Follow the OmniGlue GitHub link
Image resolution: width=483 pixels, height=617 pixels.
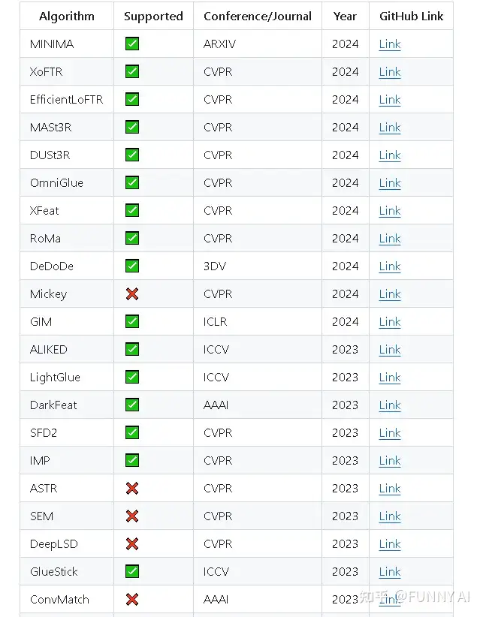tap(390, 183)
